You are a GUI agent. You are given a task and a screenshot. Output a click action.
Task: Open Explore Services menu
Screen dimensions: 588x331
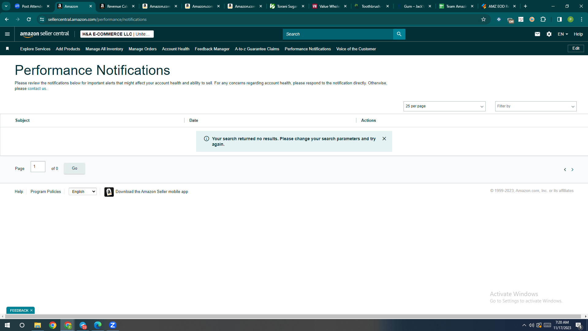35,49
